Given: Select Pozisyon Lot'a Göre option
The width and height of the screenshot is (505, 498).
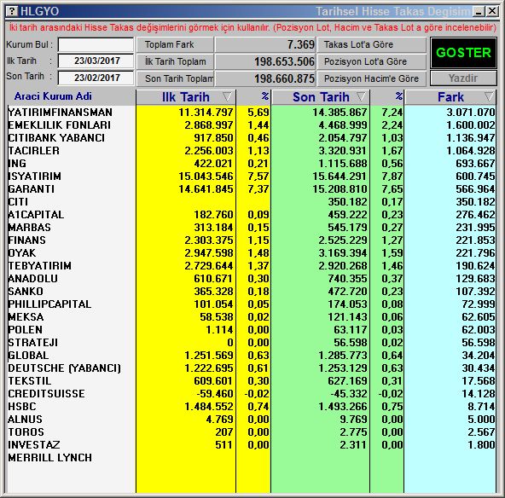Looking at the screenshot, I should point(372,61).
